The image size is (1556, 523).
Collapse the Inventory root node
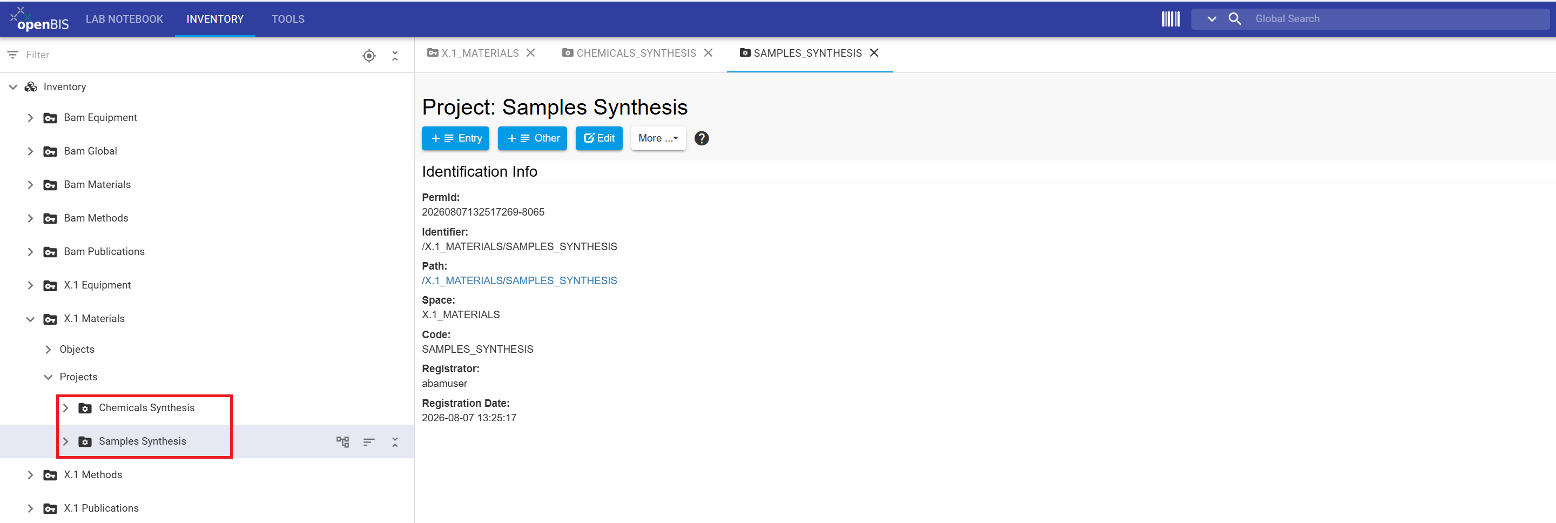(x=12, y=87)
